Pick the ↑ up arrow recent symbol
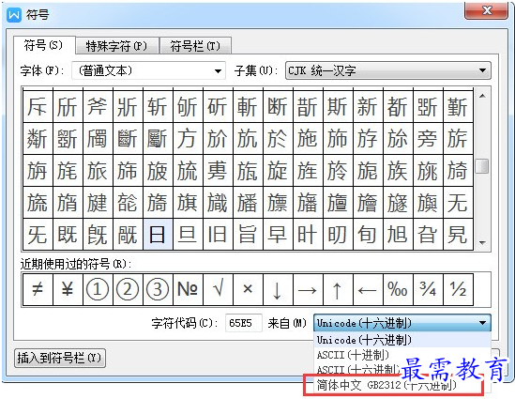The height and width of the screenshot is (399, 515). pyautogui.click(x=338, y=289)
